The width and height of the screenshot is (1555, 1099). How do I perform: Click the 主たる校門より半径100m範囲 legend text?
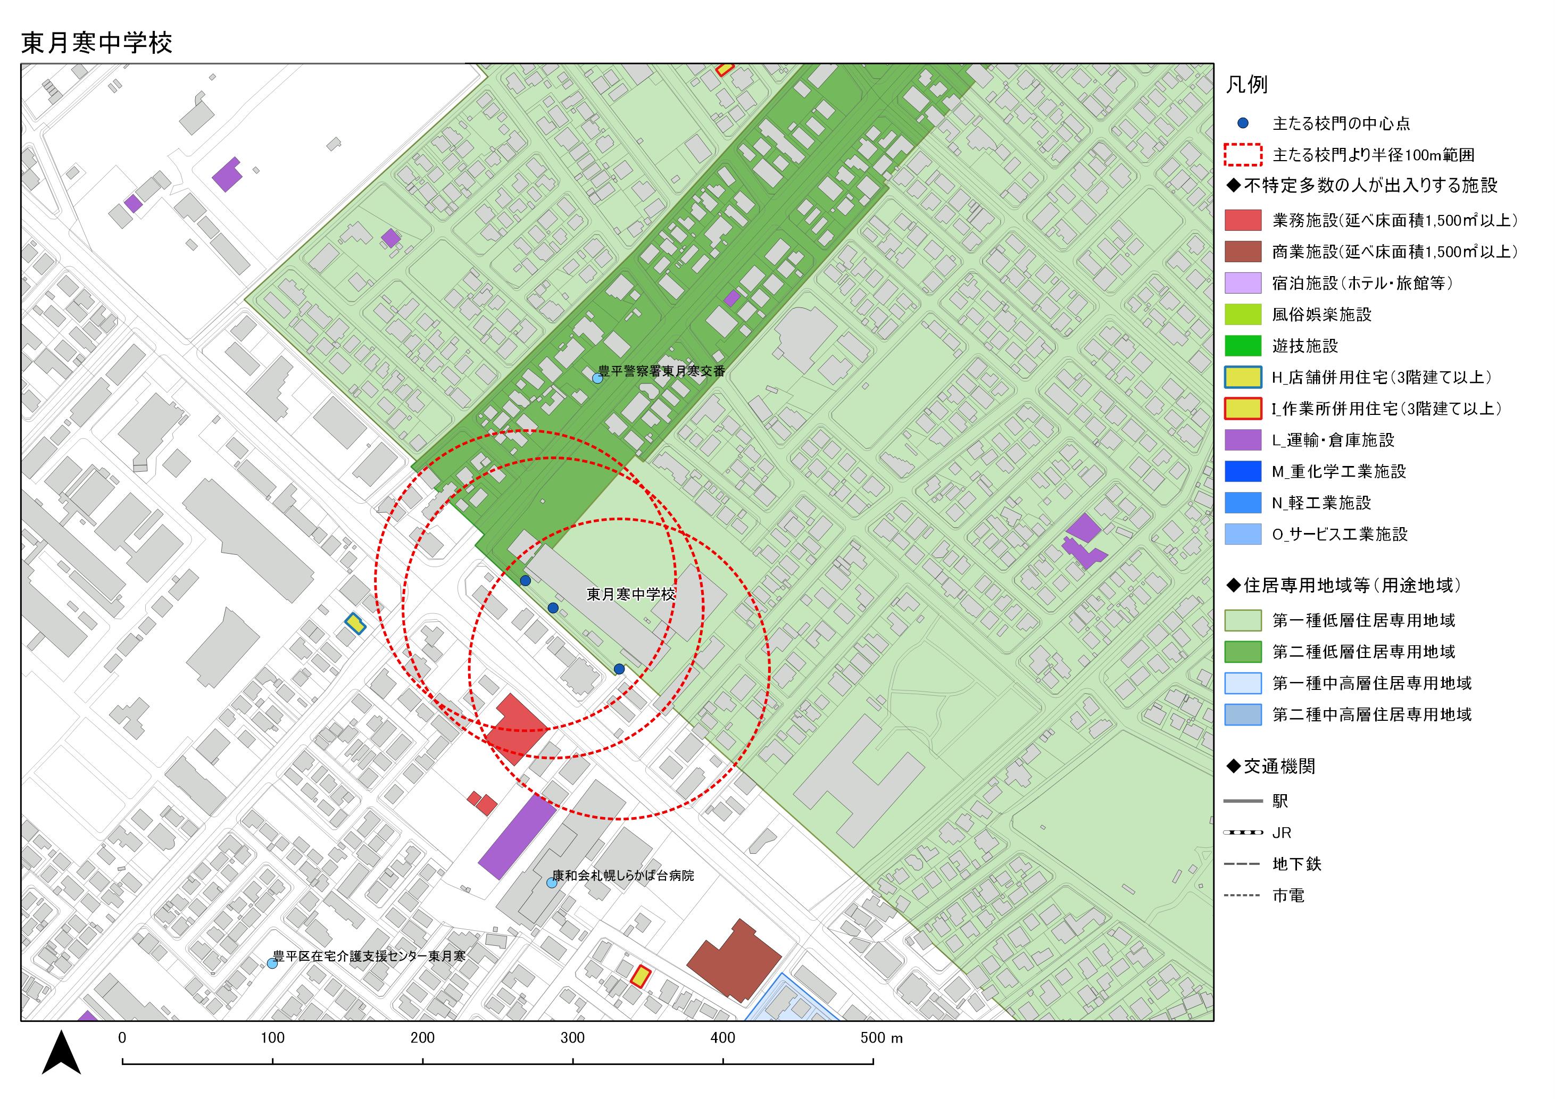click(x=1374, y=155)
